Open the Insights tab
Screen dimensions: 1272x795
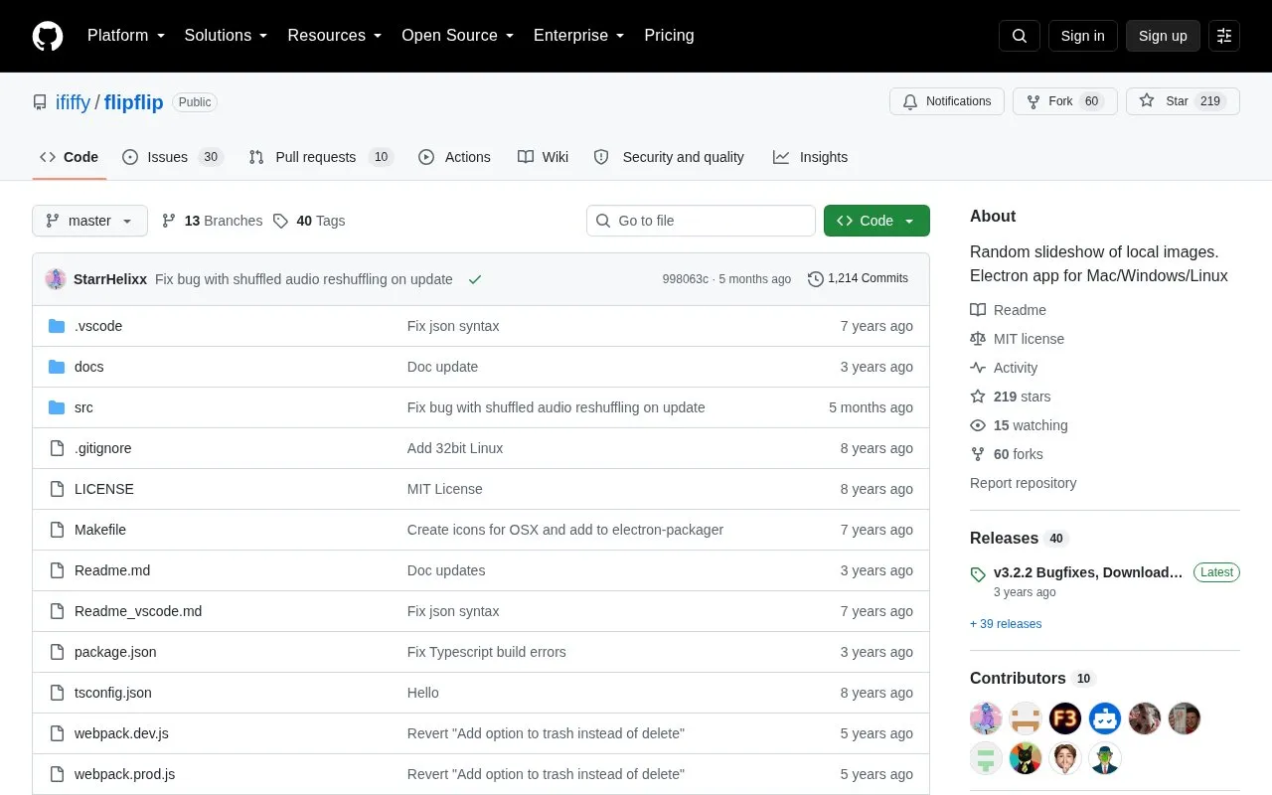(x=811, y=157)
